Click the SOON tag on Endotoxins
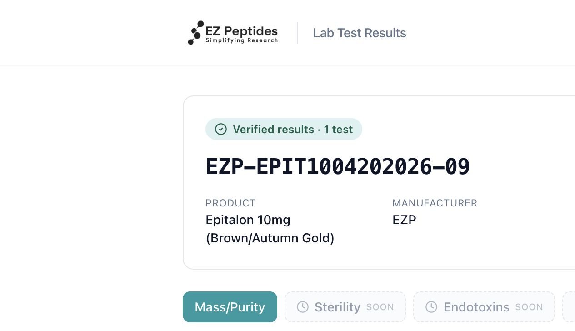575x331 pixels. click(529, 307)
